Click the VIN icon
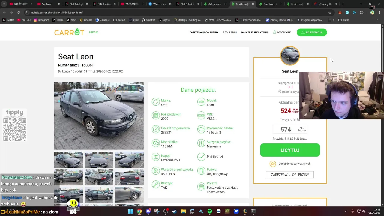 [201, 115]
